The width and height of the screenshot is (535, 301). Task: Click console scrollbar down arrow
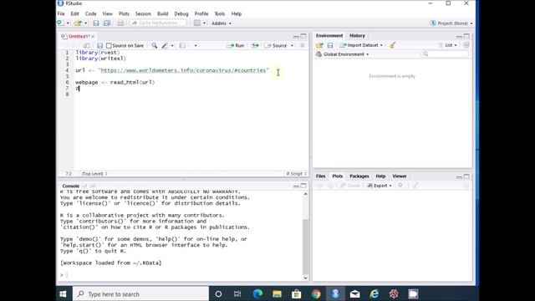click(x=305, y=278)
